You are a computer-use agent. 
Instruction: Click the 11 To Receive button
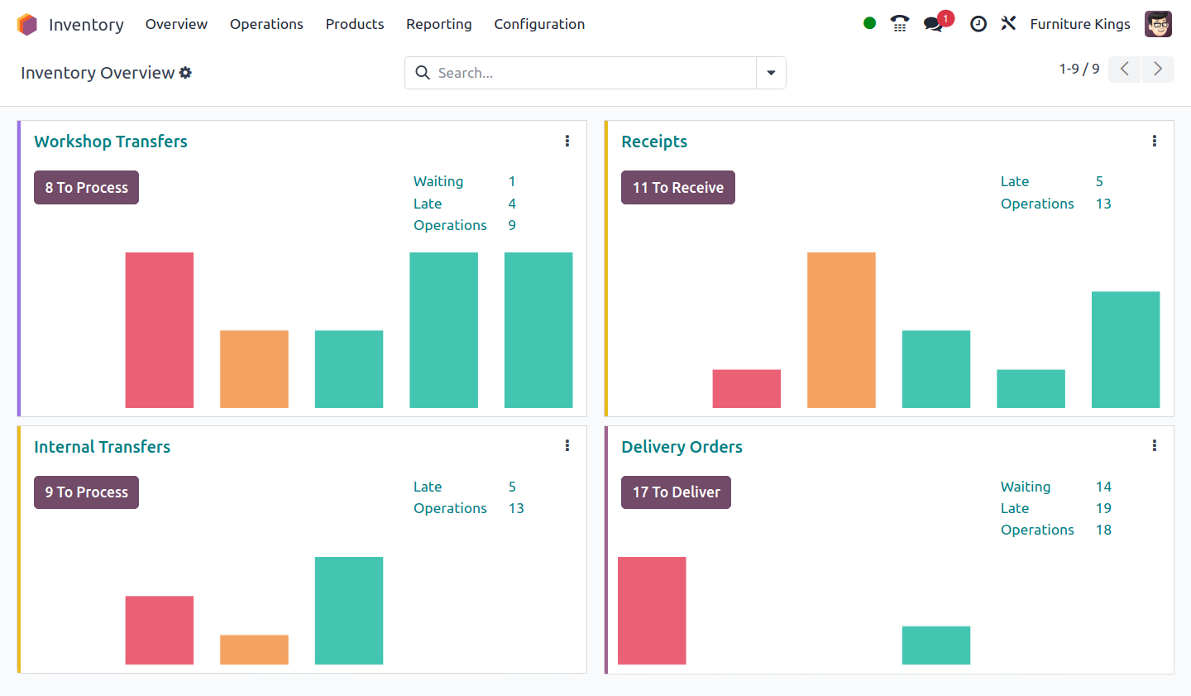coord(677,188)
